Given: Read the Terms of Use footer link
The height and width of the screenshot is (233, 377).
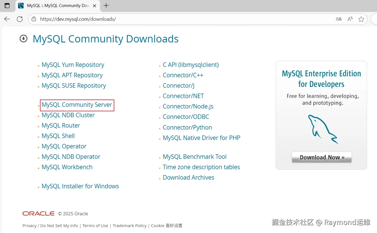Looking at the screenshot, I should 95,225.
